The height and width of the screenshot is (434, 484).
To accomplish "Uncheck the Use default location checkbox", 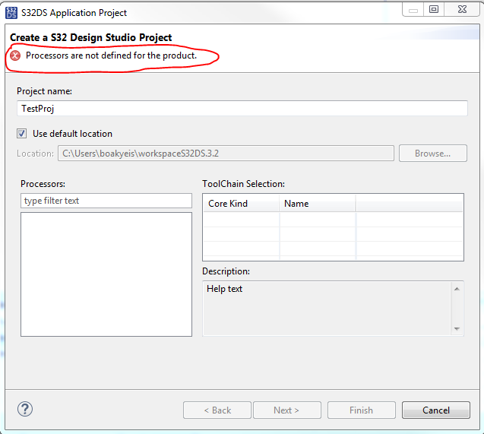I will pyautogui.click(x=22, y=134).
